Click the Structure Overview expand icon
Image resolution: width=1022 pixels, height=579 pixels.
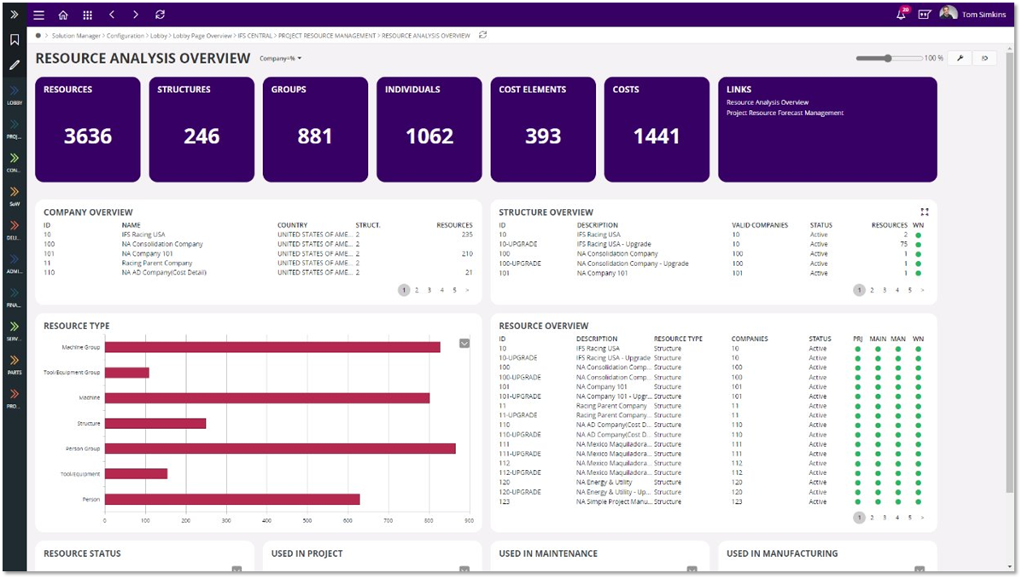[x=925, y=211]
